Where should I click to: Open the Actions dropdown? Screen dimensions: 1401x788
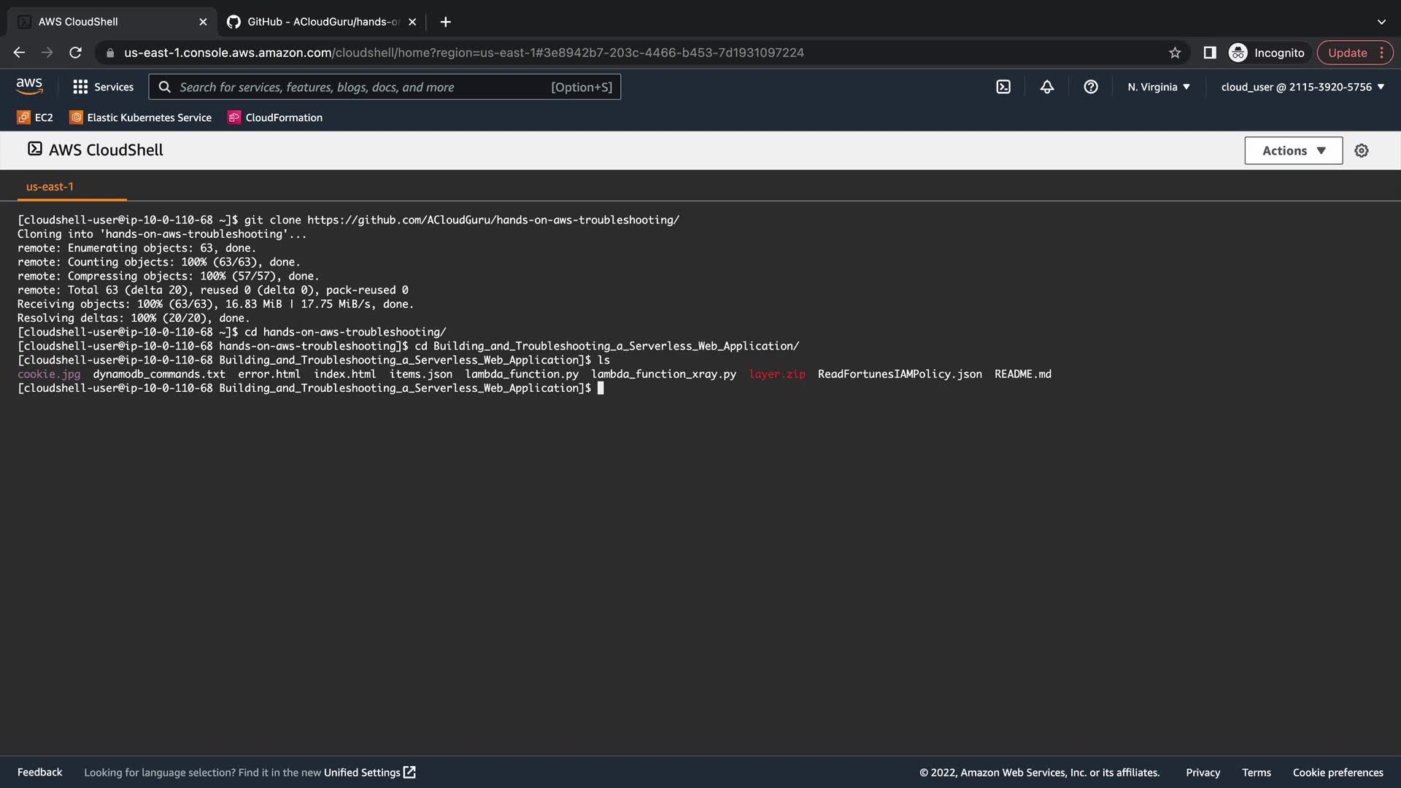point(1293,150)
